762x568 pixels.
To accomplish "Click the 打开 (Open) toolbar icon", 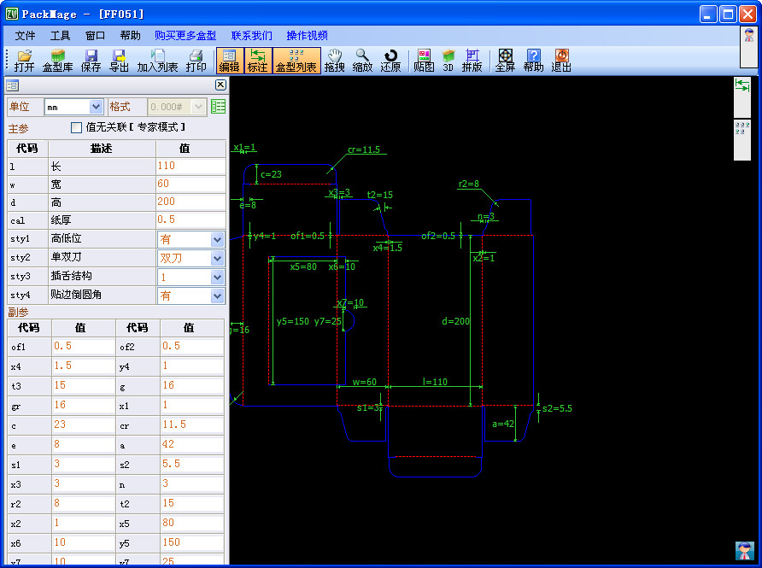I will [x=25, y=60].
